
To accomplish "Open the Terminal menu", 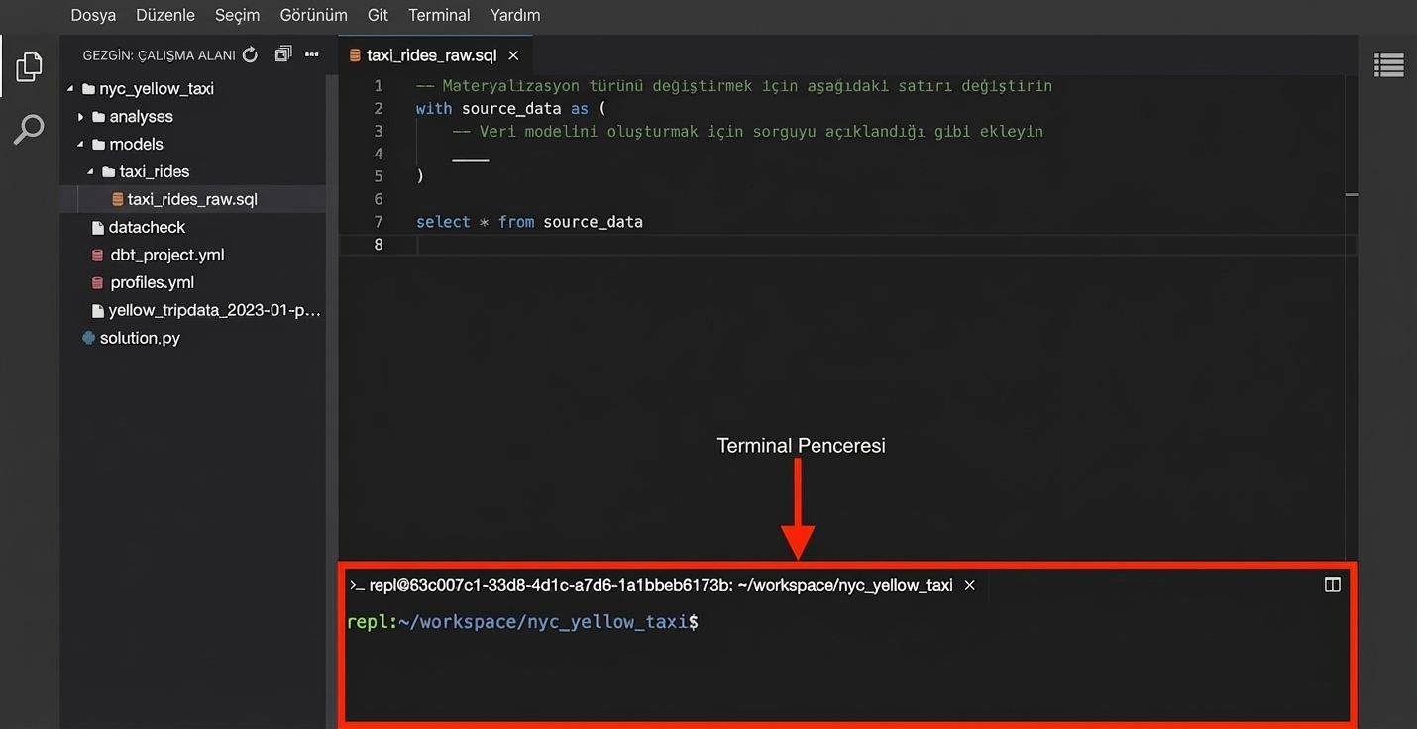I will coord(438,15).
